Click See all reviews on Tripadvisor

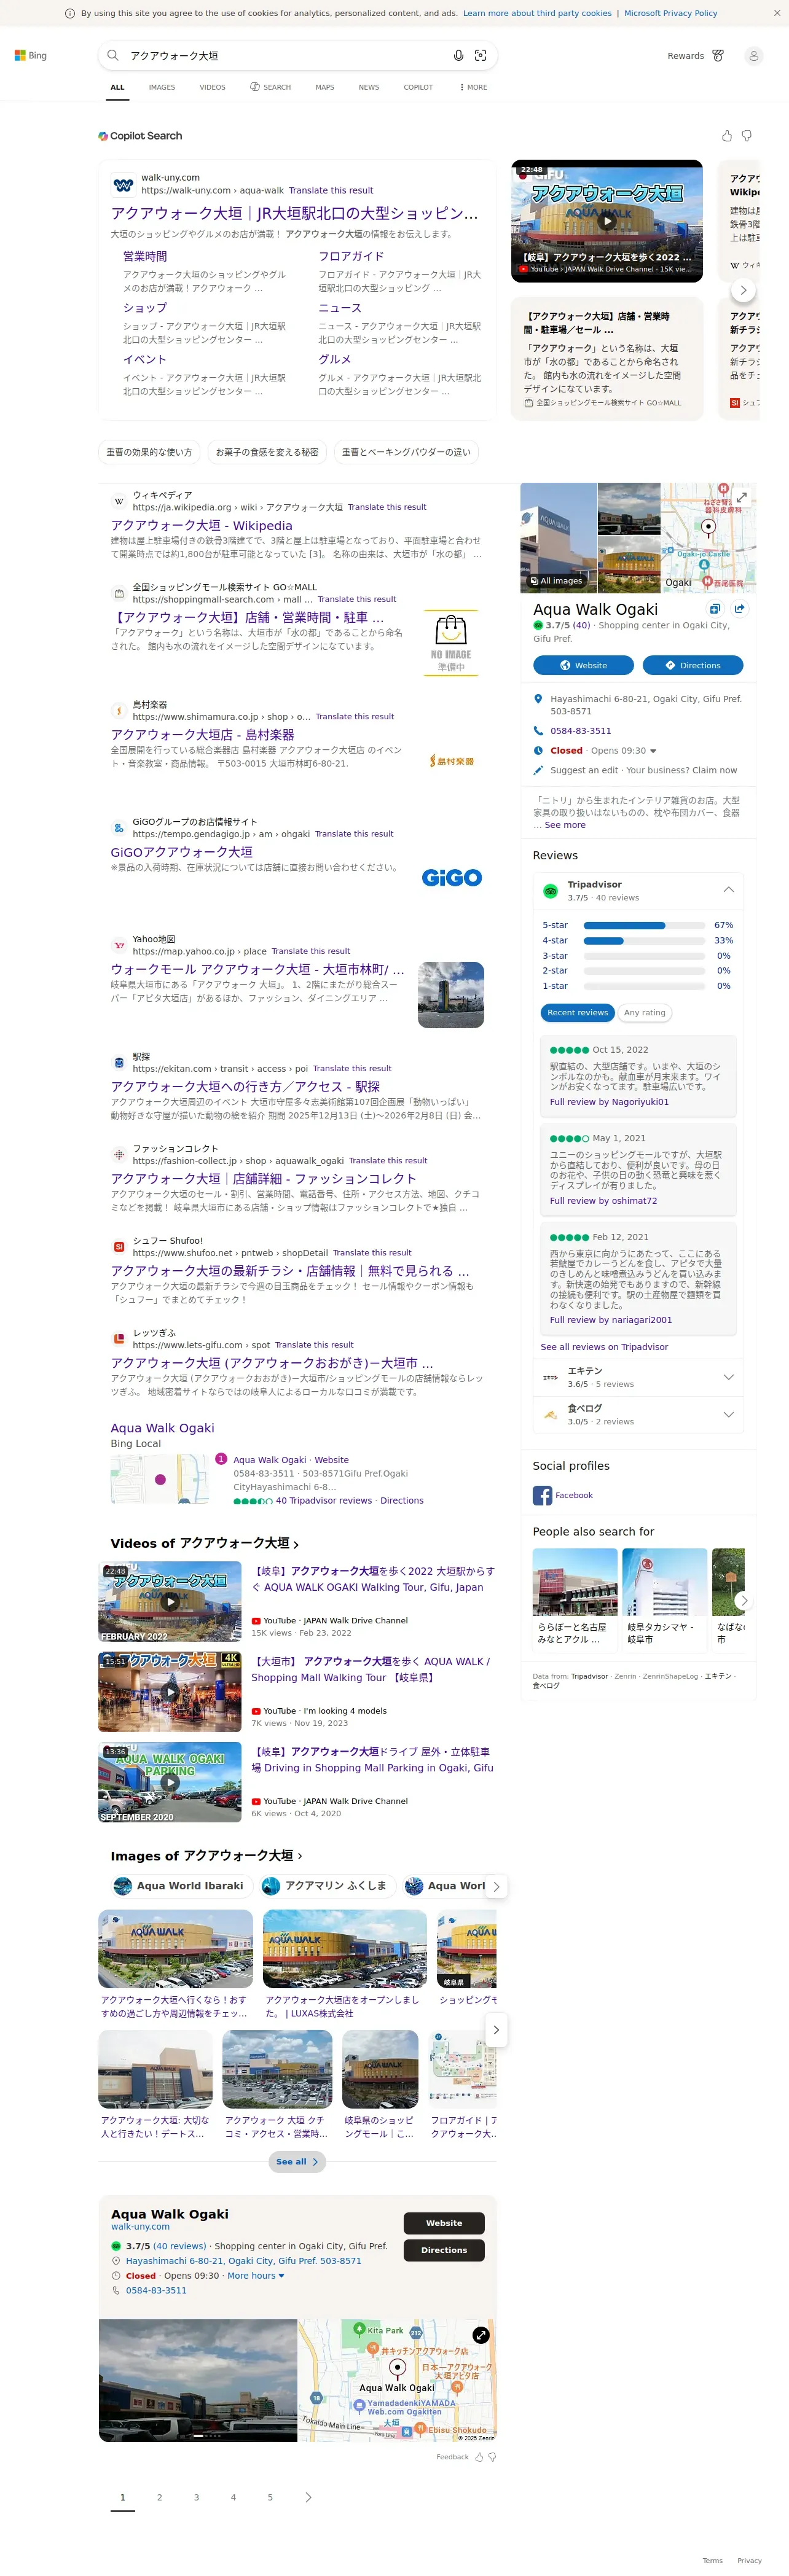[x=604, y=1347]
